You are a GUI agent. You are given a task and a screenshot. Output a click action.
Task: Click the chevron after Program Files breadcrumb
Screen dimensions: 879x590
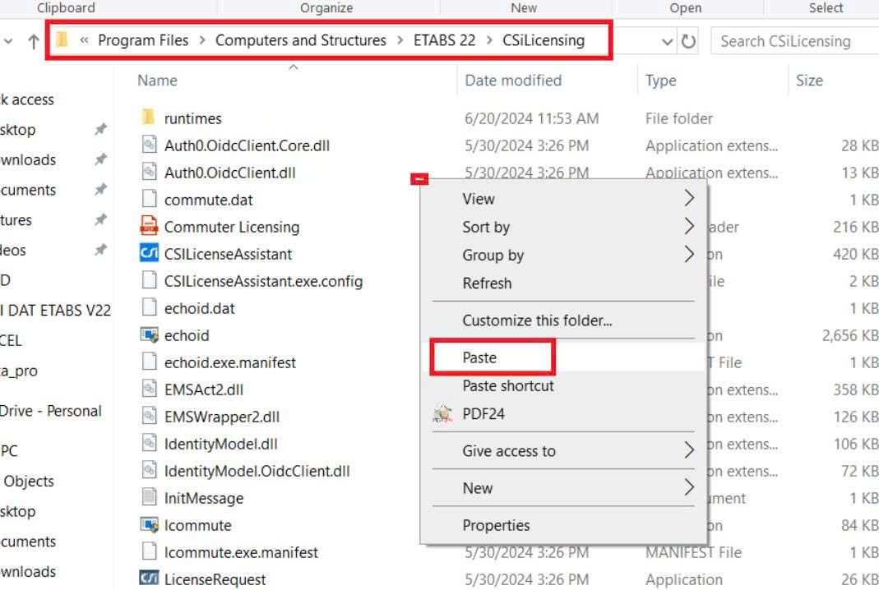tap(201, 40)
